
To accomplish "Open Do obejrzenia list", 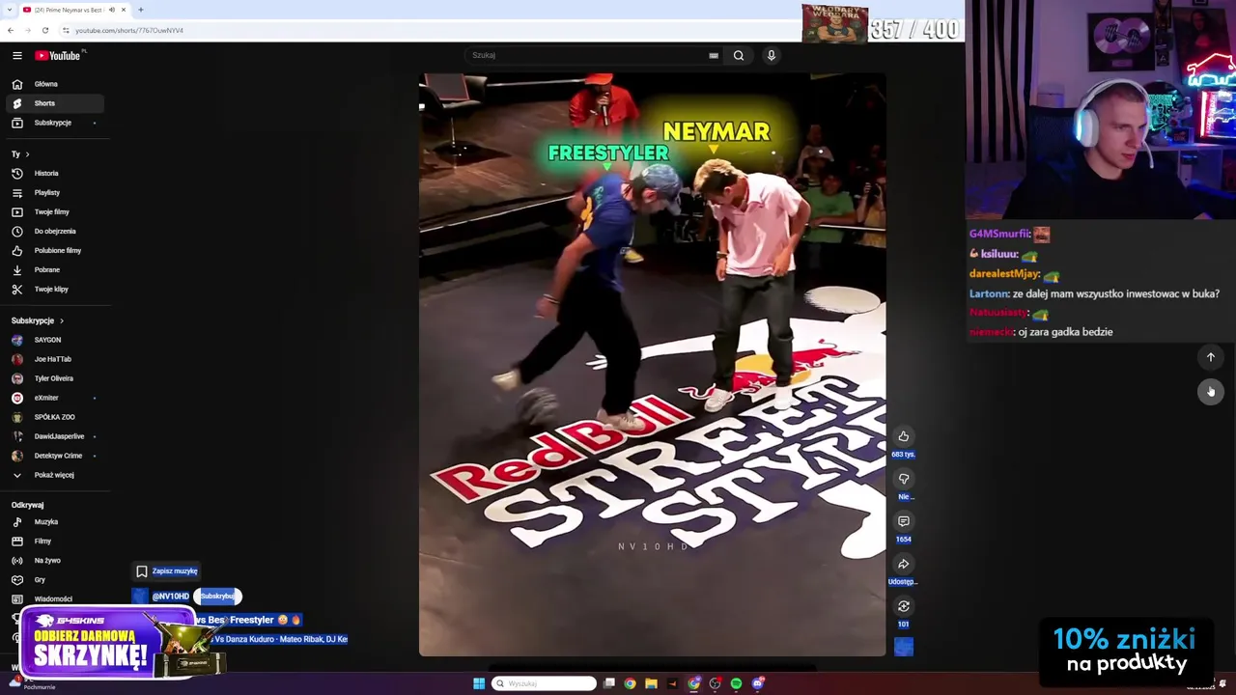I will point(55,232).
